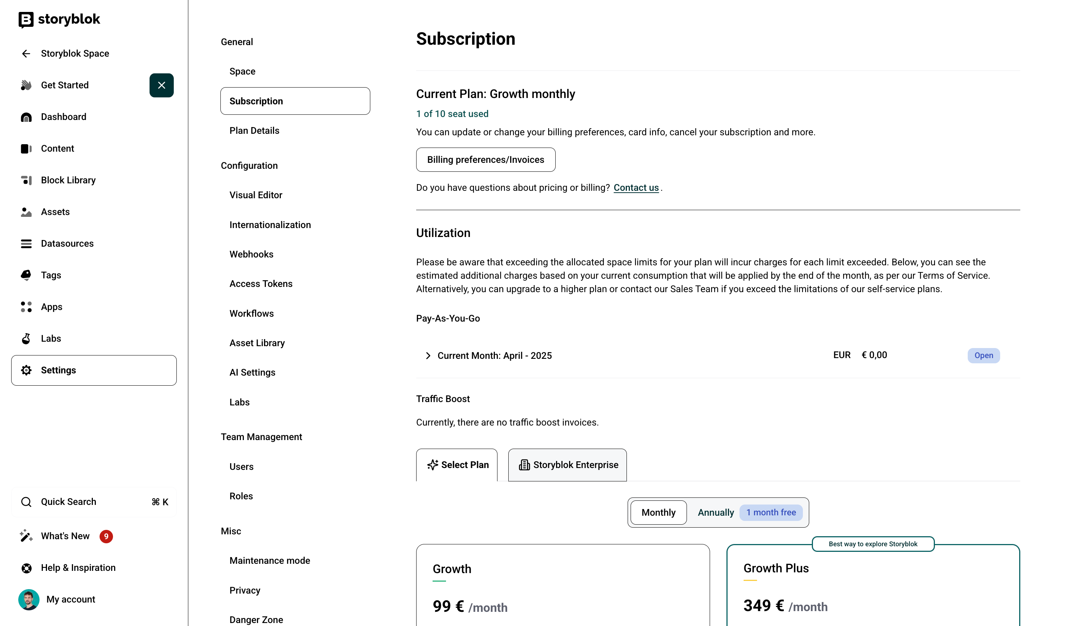Click the What's New magic wand icon
The width and height of the screenshot is (1074, 626).
[26, 536]
